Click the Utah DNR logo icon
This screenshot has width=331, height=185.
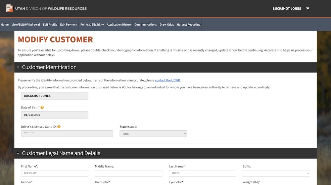tap(10, 8)
